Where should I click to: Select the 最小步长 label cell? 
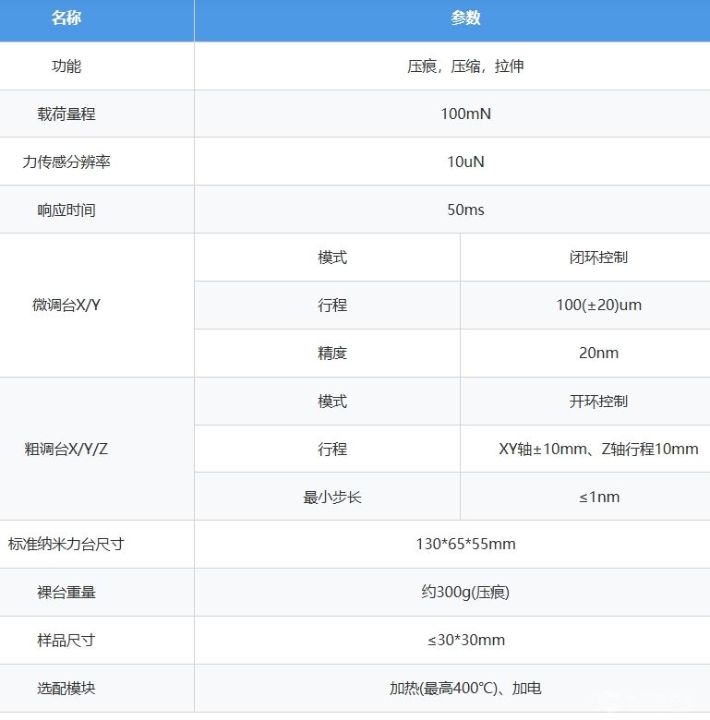tap(332, 498)
